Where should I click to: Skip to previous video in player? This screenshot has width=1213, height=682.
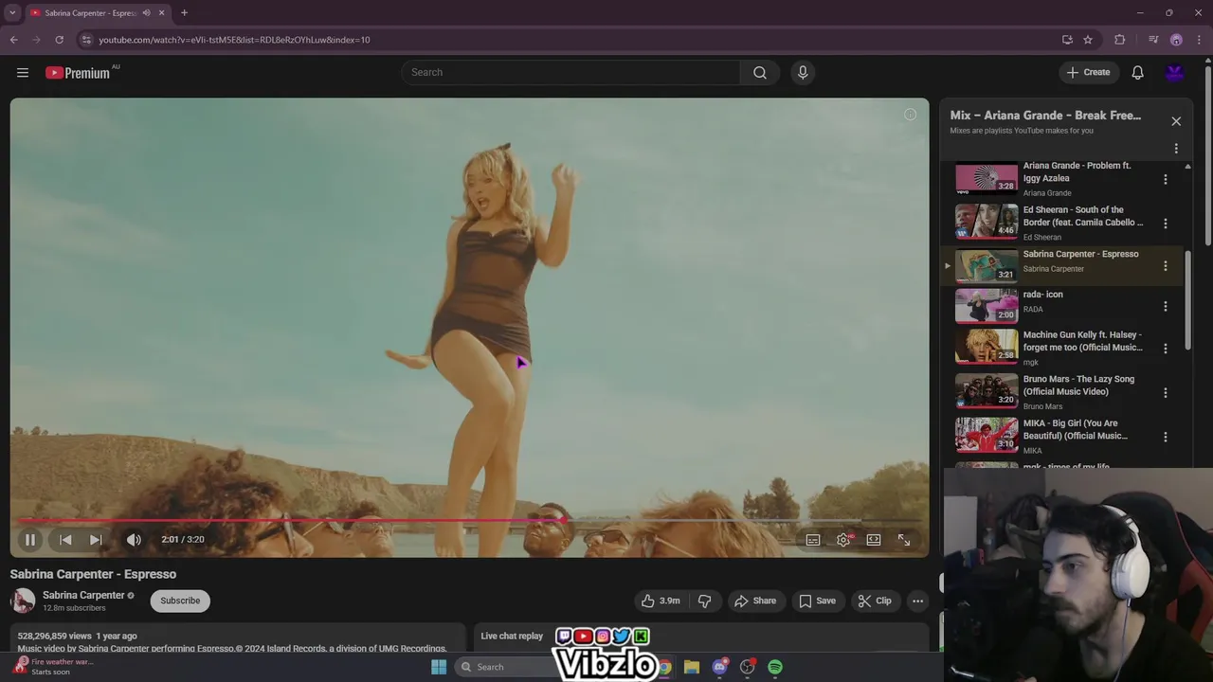(65, 540)
